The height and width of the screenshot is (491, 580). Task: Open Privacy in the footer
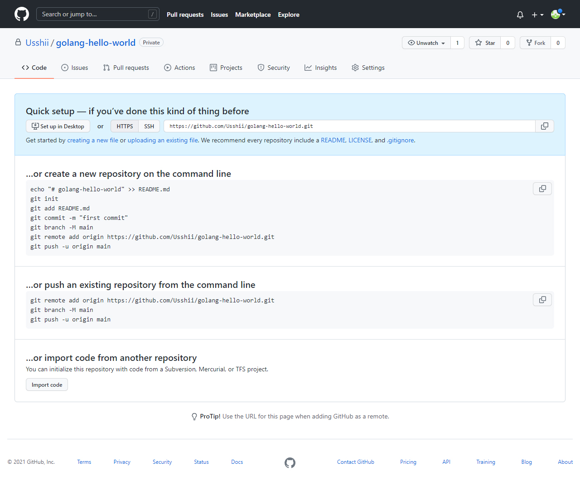pos(122,462)
